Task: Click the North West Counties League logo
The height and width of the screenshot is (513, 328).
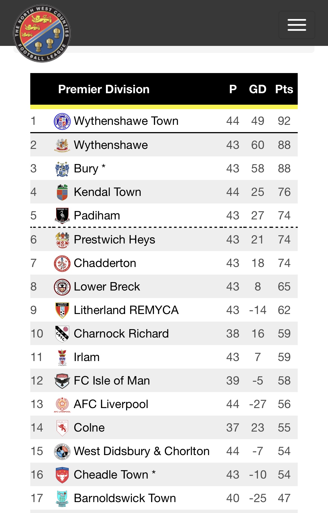Action: pyautogui.click(x=42, y=33)
